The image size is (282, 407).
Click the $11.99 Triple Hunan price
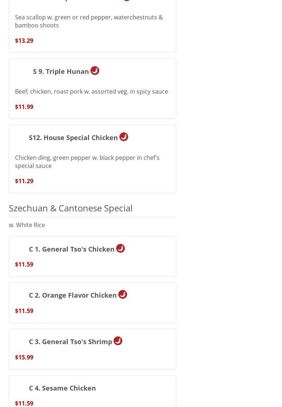[x=24, y=107]
